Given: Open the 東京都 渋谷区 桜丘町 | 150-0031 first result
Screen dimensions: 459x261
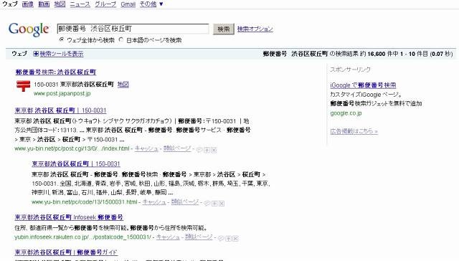Looking at the screenshot, I should coord(60,110).
